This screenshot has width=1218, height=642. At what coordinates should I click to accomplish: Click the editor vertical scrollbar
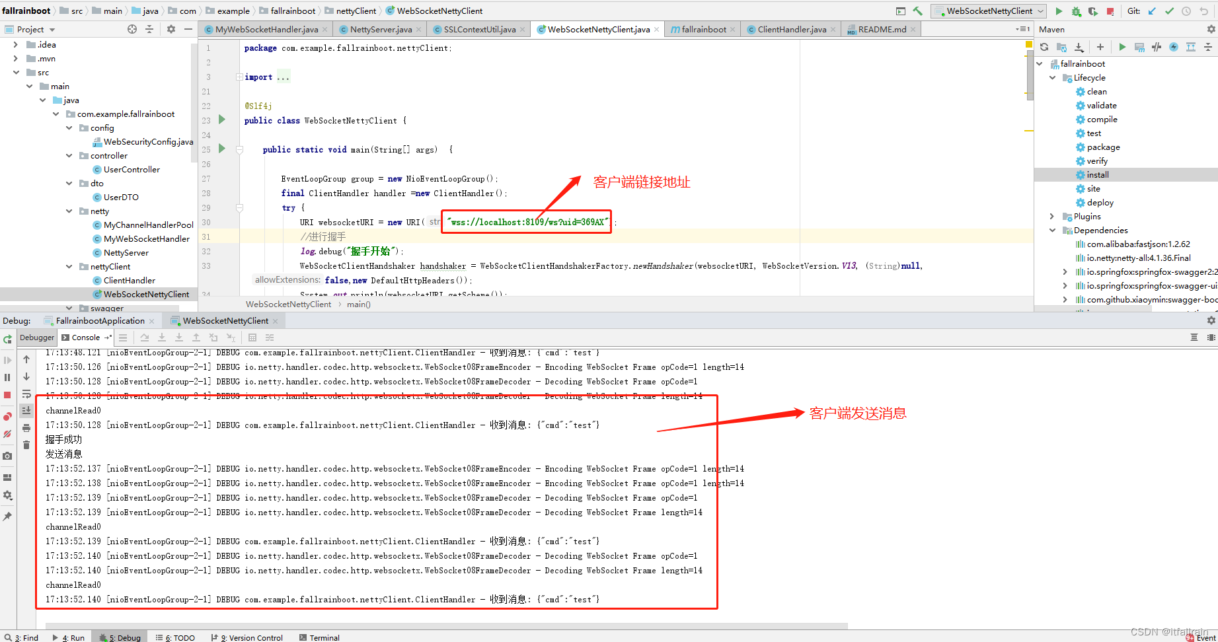point(1029,76)
